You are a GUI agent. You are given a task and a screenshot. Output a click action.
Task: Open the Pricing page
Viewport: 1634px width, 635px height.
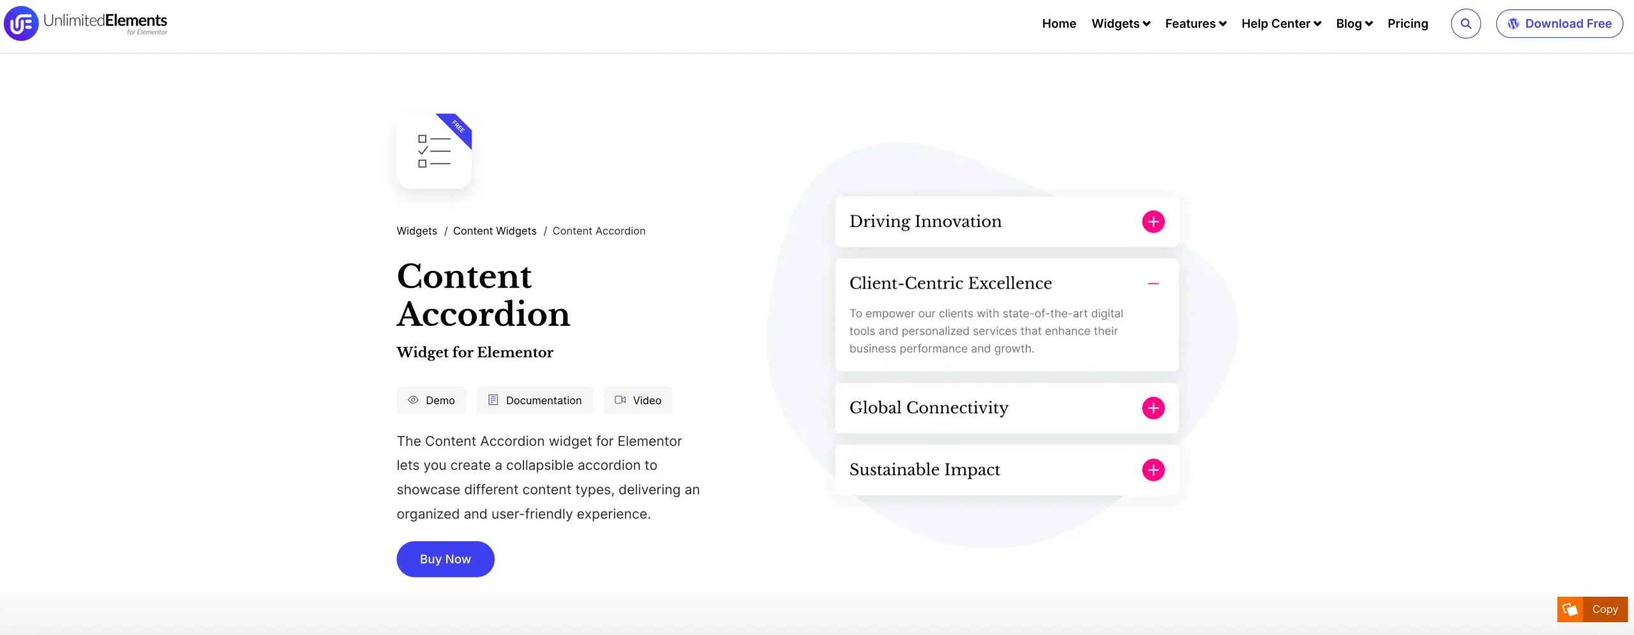click(x=1407, y=24)
